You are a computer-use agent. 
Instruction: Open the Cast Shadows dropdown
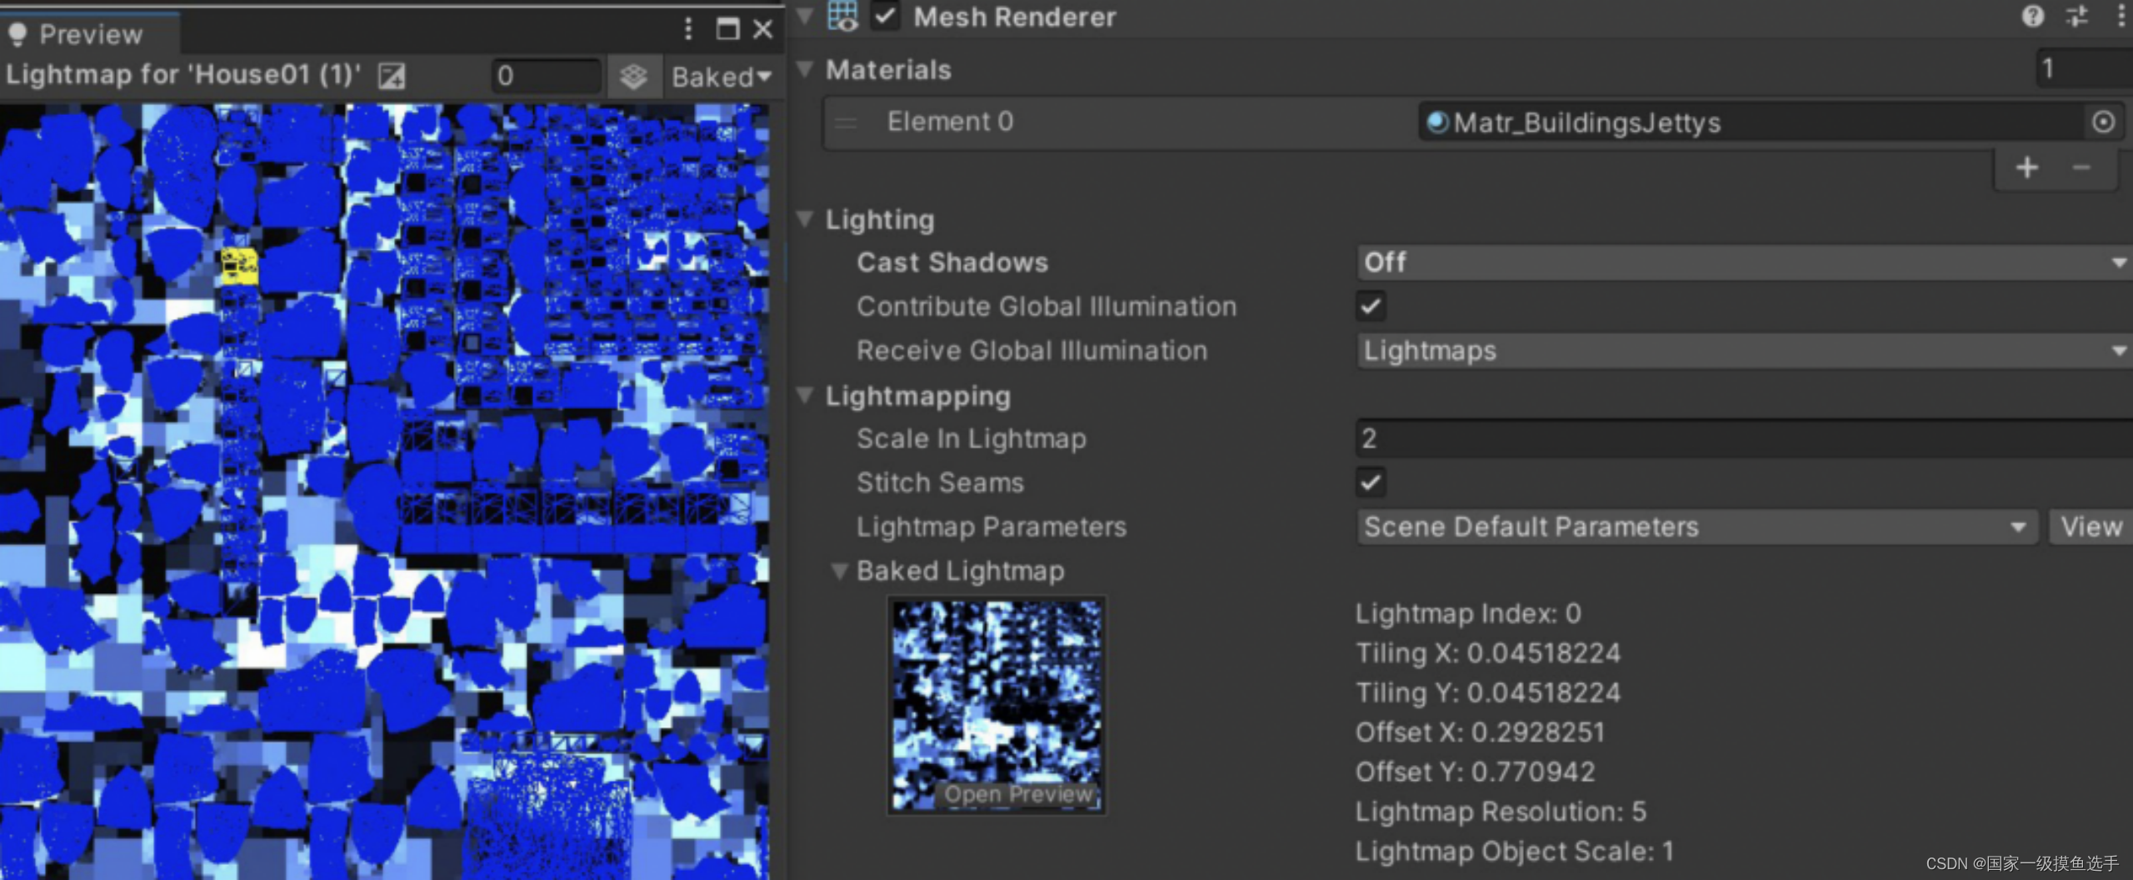pos(1745,262)
